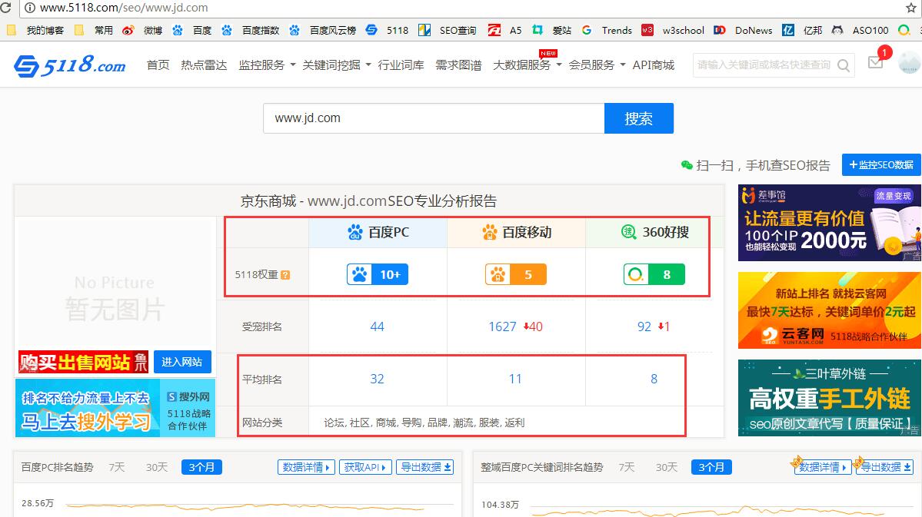Select 7天 tab for 百度PC排名趋势
Screen dimensions: 922x517
click(117, 468)
